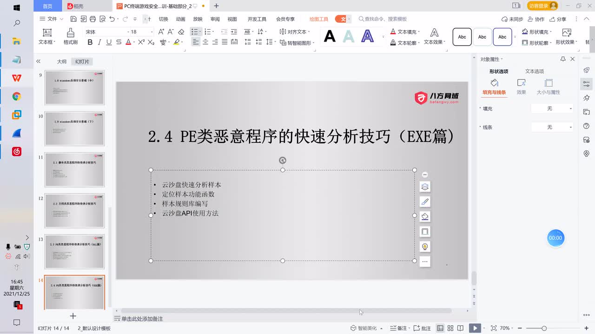This screenshot has height=334, width=595.
Task: Switch to slide sorter view
Action: (450, 328)
